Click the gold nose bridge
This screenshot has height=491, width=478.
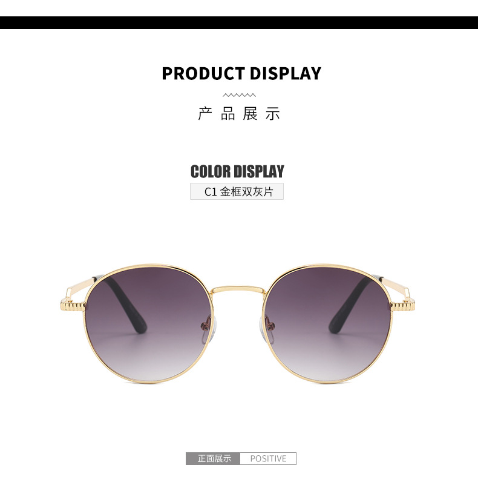tap(238, 289)
